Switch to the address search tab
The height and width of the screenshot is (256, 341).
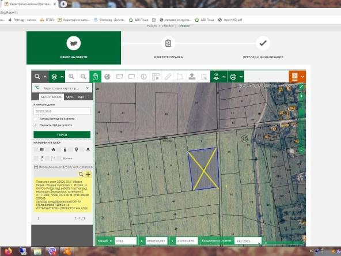pyautogui.click(x=70, y=97)
